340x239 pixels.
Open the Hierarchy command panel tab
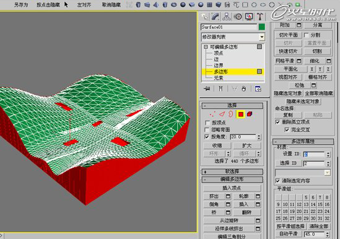227,17
